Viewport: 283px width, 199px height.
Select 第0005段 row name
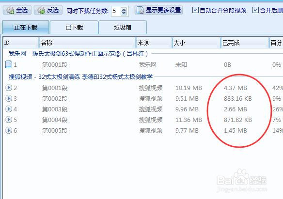(x=55, y=131)
